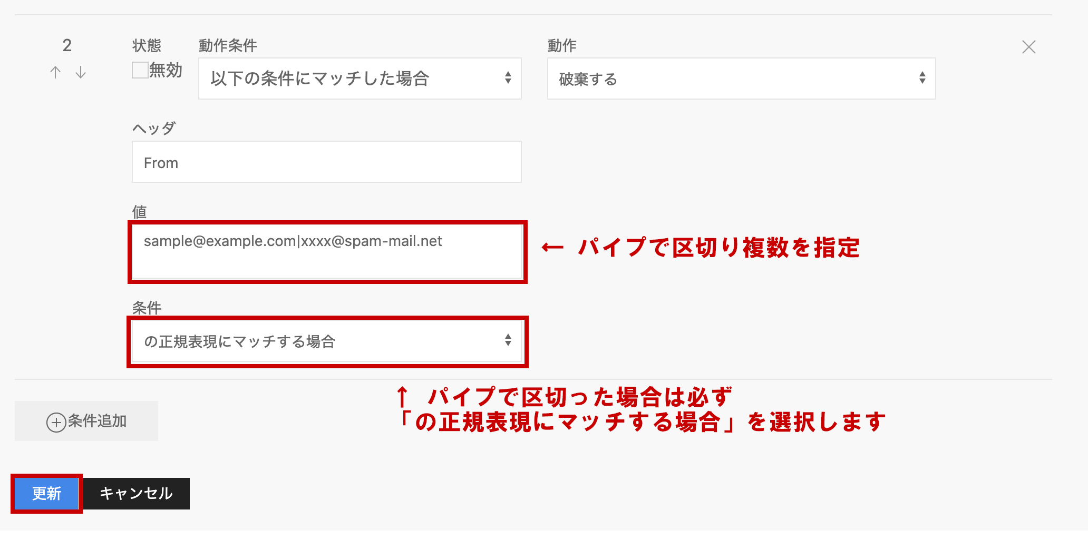
Task: Click the 条件追加 button
Action: [x=86, y=421]
